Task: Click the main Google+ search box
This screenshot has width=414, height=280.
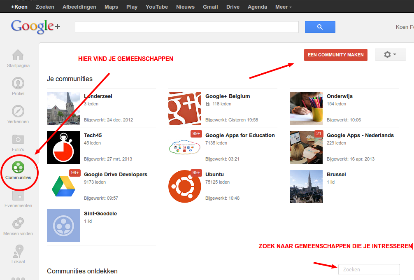Action: (x=187, y=27)
